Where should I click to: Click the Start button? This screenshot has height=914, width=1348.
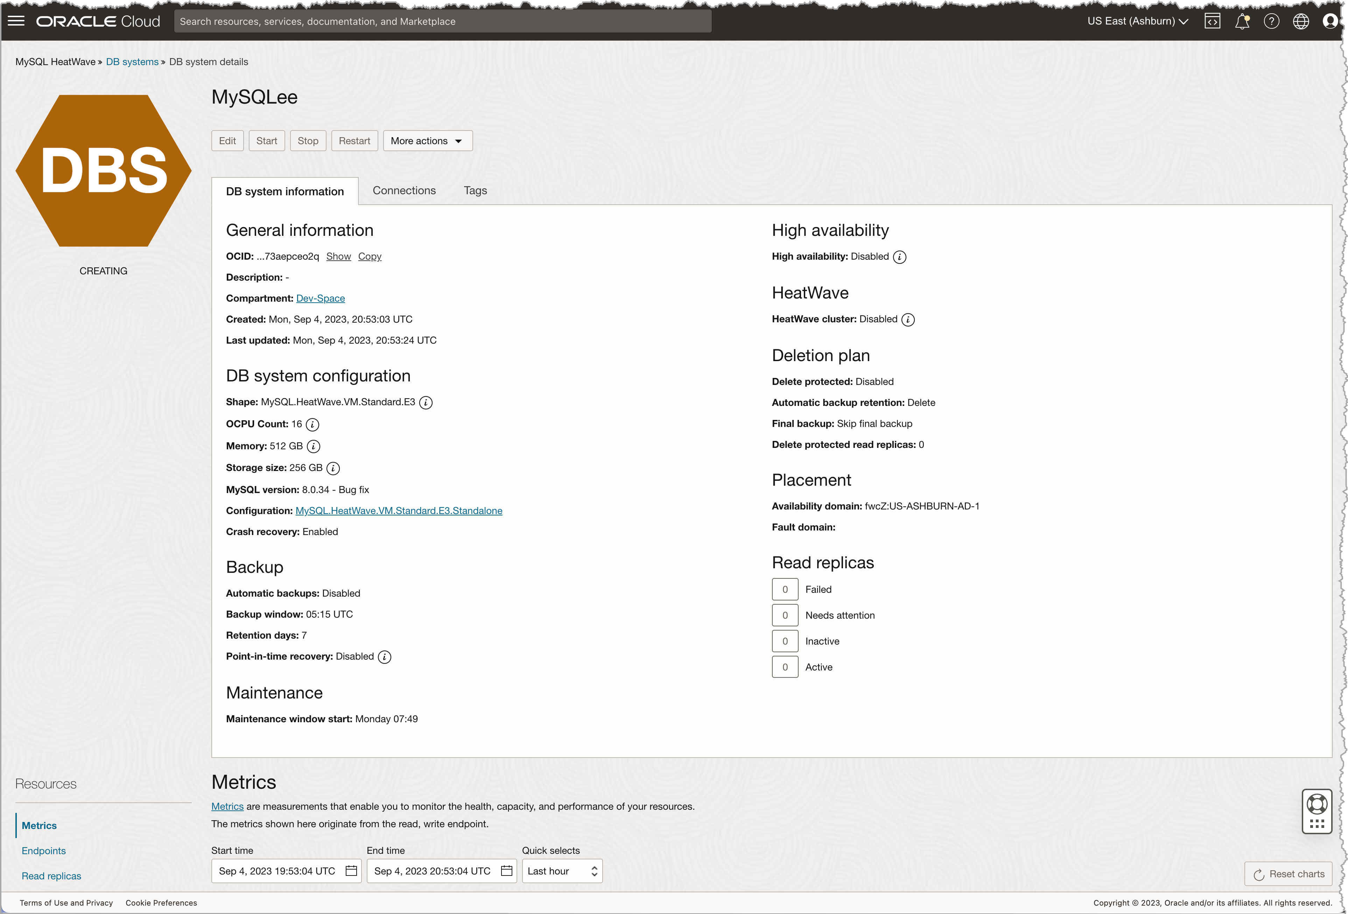[x=267, y=141]
